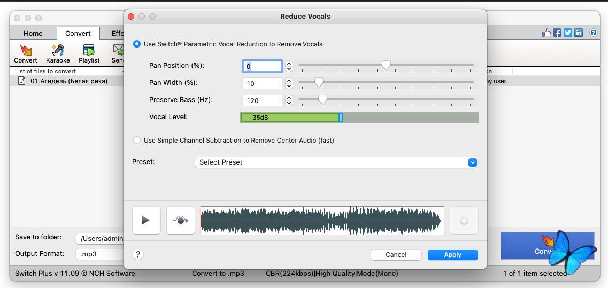Click the LinkedIn share icon
The image size is (608, 288).
point(579,33)
